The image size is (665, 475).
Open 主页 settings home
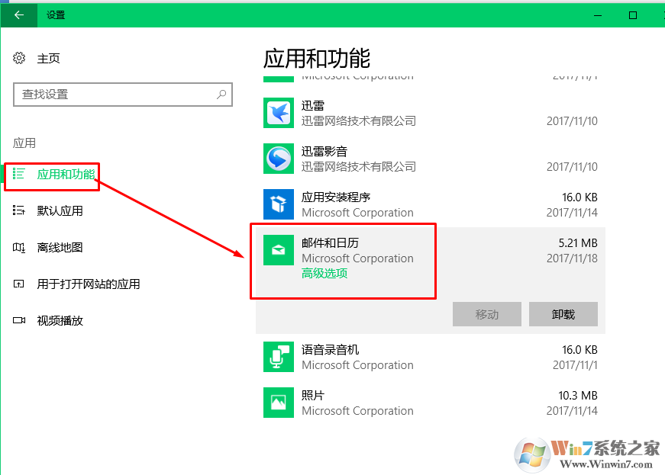pos(48,59)
